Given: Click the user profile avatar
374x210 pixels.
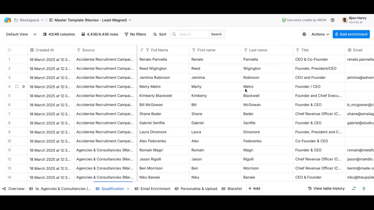Looking at the screenshot, I should (x=344, y=20).
